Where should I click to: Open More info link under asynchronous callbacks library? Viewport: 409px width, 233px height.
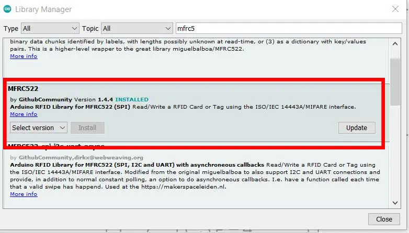(24, 194)
